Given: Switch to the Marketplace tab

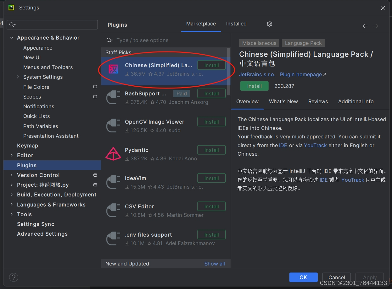Looking at the screenshot, I should click(x=201, y=24).
